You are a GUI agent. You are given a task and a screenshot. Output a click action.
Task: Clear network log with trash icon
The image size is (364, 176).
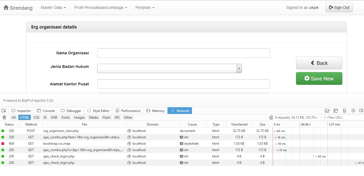(4, 118)
